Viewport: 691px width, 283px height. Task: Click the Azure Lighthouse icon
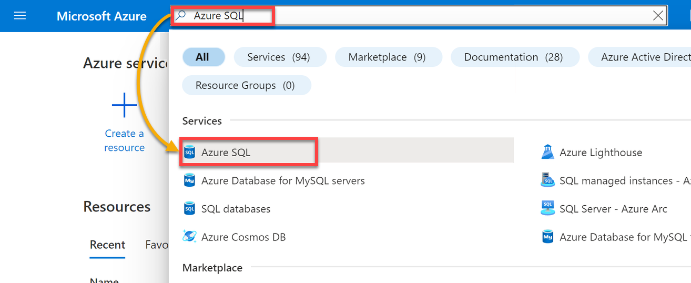tap(548, 152)
